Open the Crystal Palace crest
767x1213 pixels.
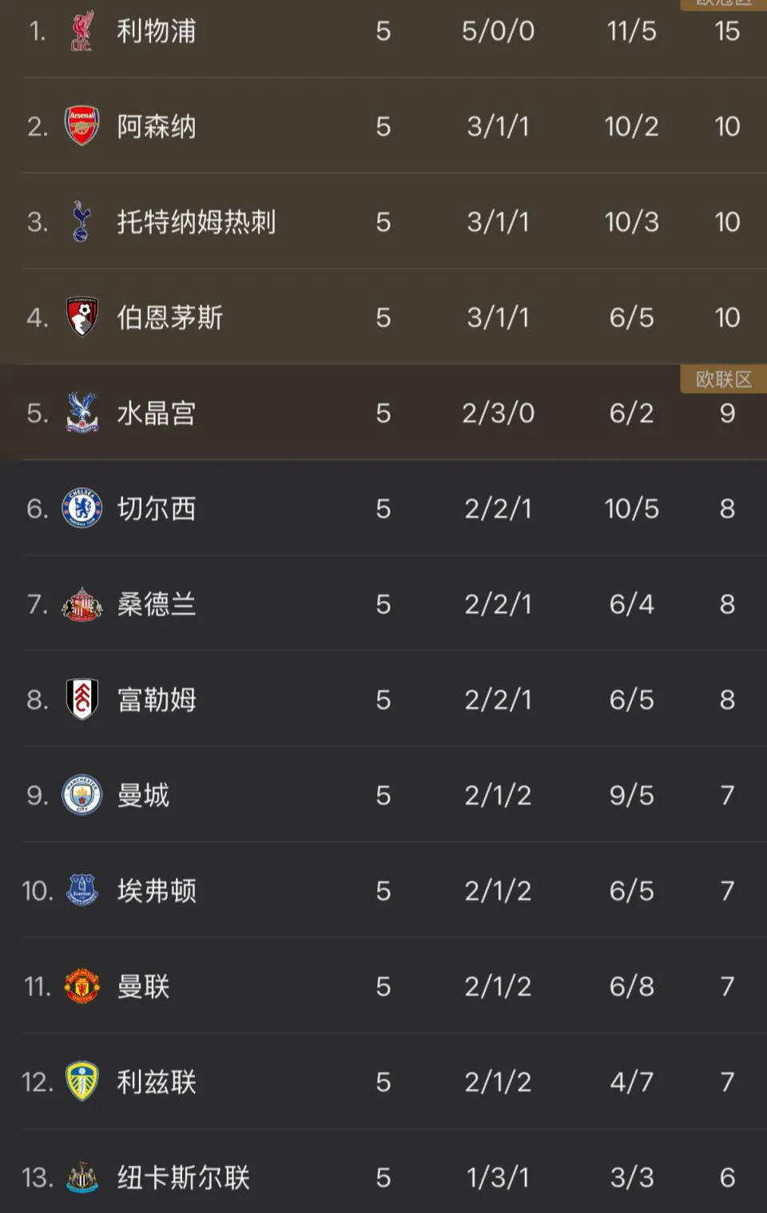(81, 412)
